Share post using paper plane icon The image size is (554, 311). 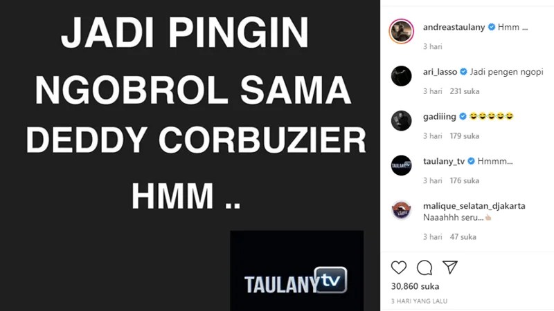click(450, 267)
